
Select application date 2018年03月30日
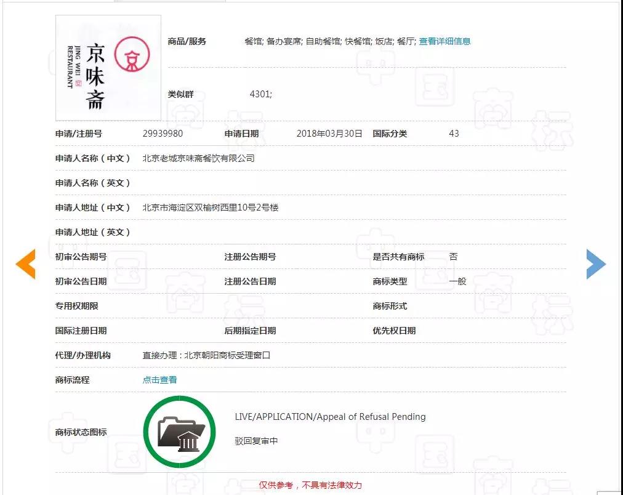tap(329, 134)
